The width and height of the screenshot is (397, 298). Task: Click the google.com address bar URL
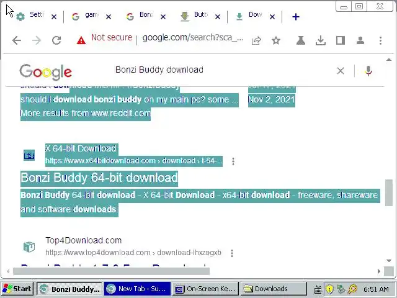[x=193, y=38]
